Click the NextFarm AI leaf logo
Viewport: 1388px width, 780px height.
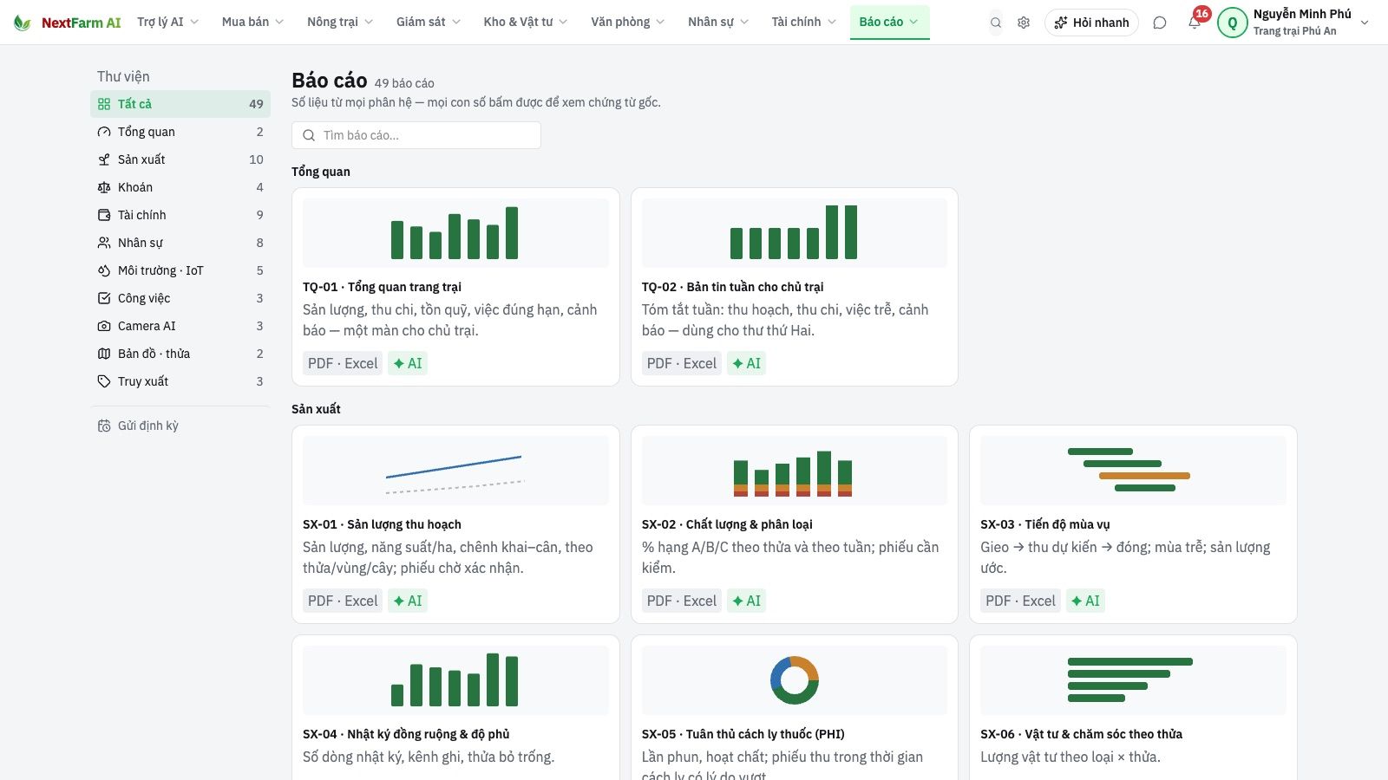pos(23,23)
